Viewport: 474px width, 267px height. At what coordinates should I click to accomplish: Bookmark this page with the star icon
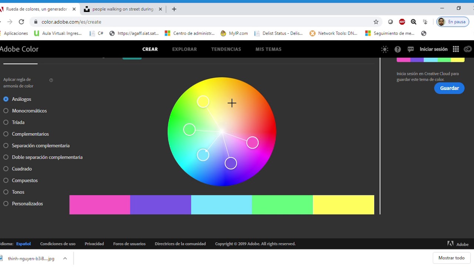pos(376,22)
